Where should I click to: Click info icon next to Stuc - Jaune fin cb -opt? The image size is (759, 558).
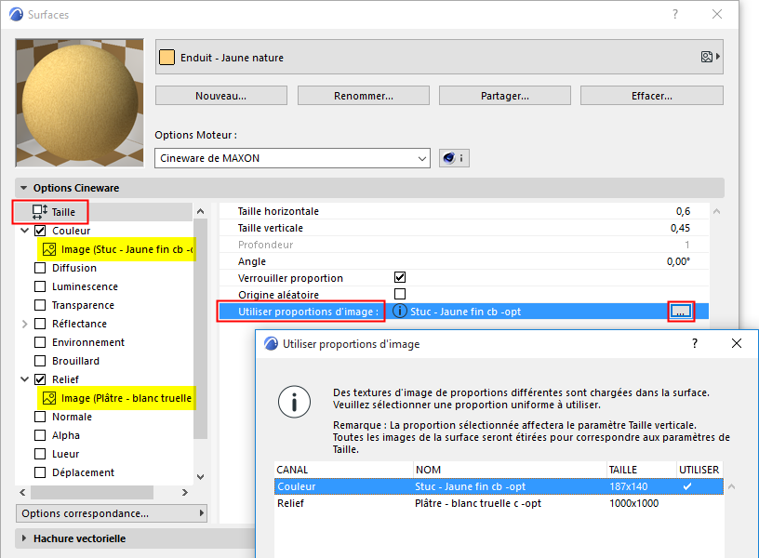(399, 312)
